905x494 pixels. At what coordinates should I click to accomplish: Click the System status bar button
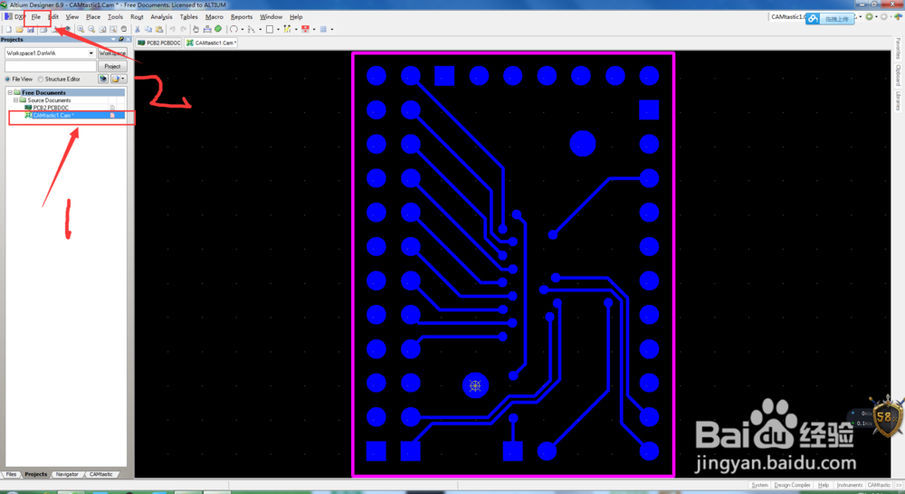(759, 485)
